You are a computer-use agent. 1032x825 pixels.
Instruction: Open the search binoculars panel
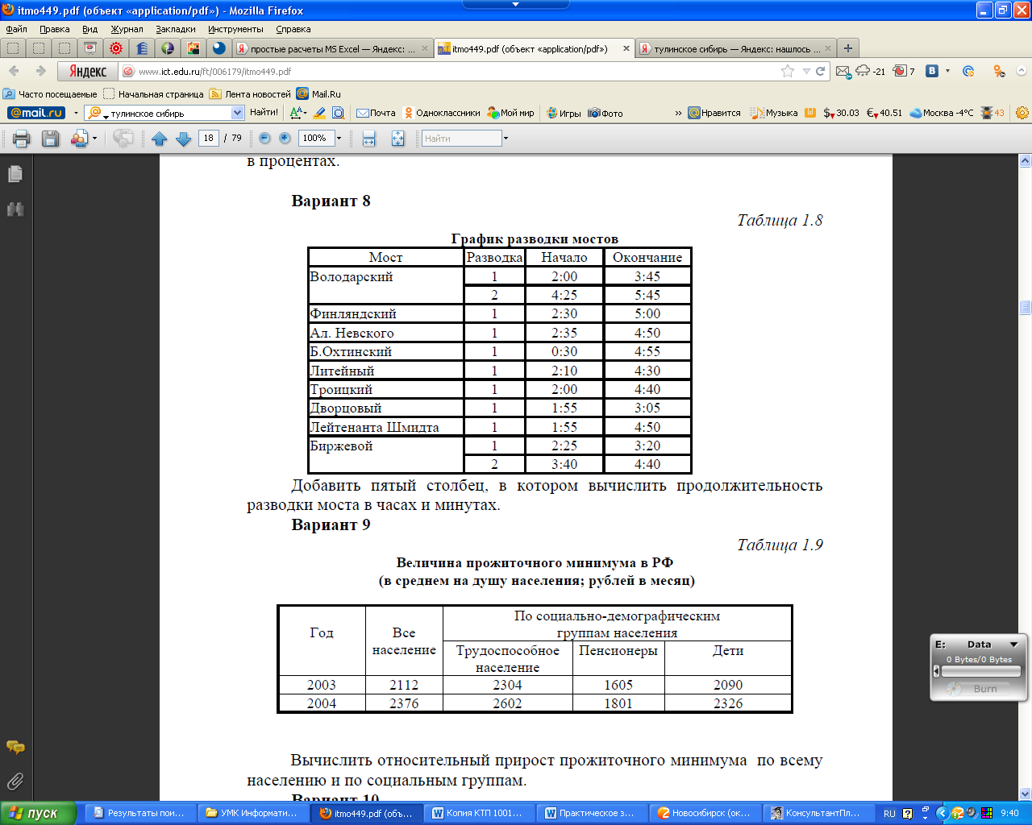tap(15, 209)
